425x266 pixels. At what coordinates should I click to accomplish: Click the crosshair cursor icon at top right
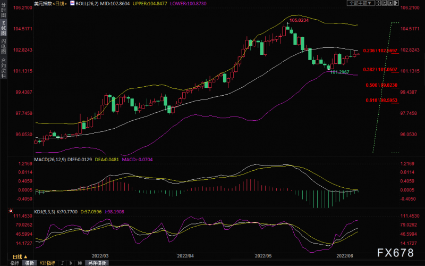tap(378, 3)
